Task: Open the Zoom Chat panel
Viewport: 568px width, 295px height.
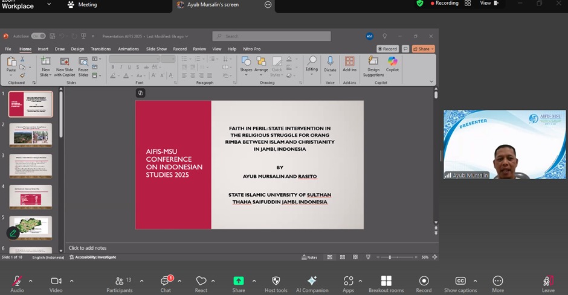Action: (x=166, y=281)
